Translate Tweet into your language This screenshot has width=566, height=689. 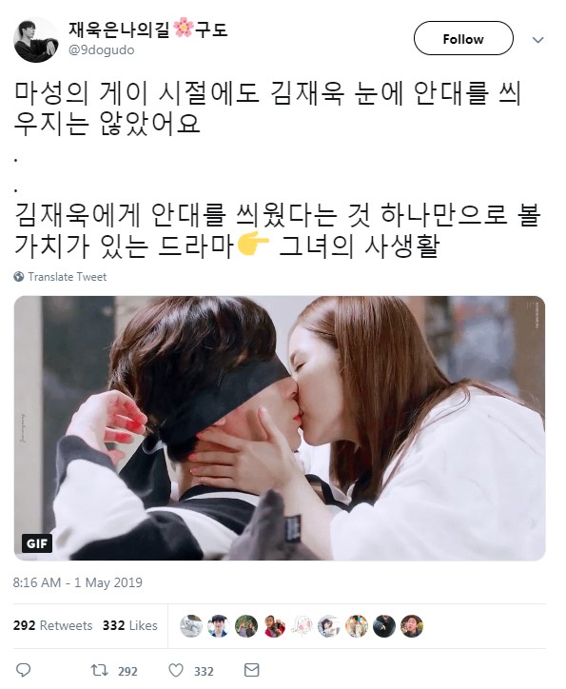point(68,277)
